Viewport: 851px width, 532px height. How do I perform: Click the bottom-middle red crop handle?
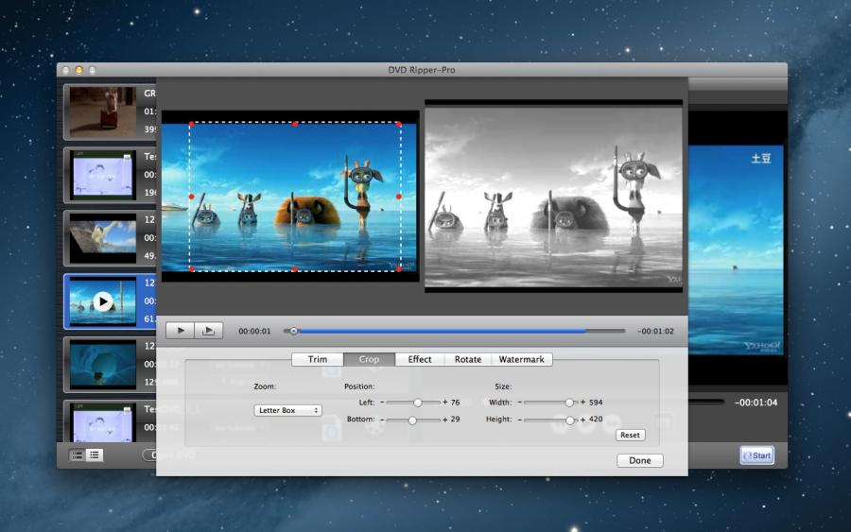[295, 269]
